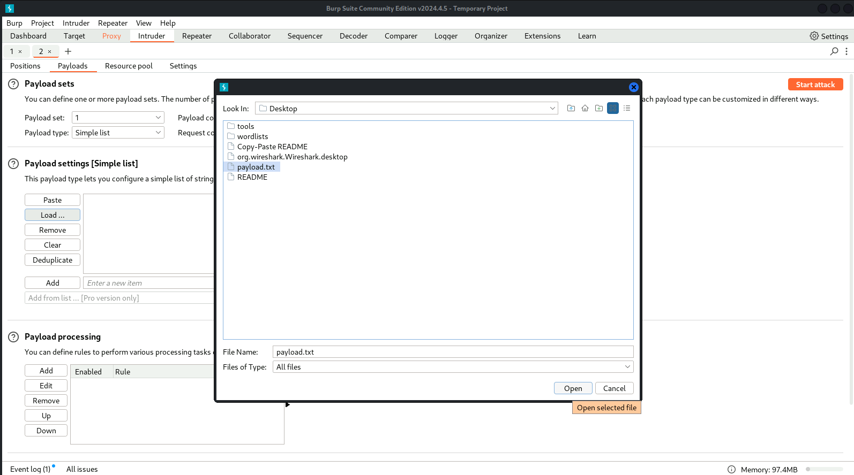854x475 pixels.
Task: Switch to the Target tab
Action: 74,36
